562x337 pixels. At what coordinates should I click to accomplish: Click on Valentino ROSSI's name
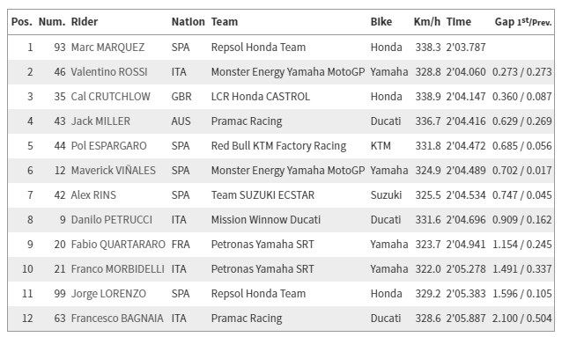coord(109,72)
